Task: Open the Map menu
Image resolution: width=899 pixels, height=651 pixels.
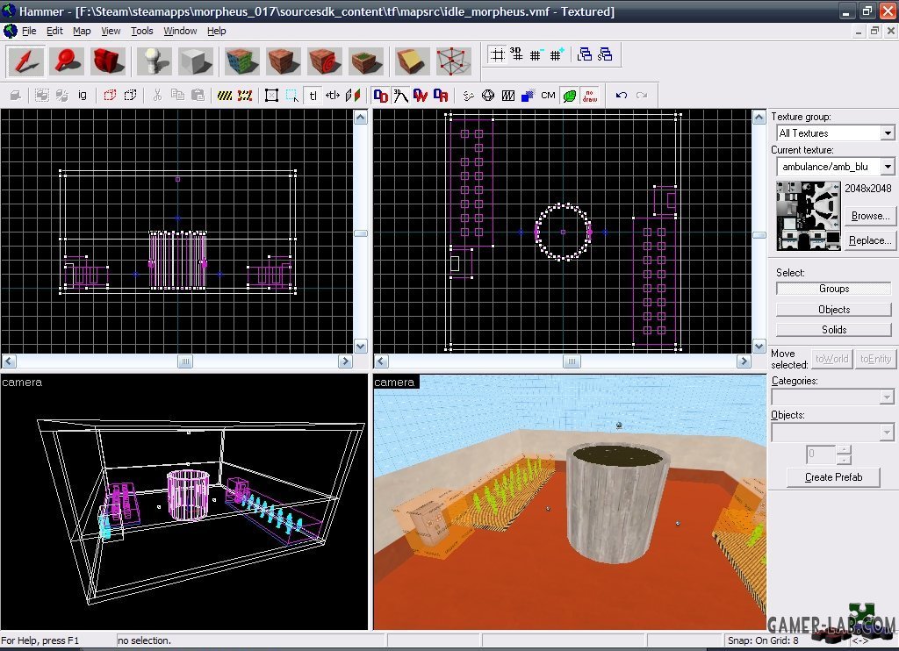Action: [82, 31]
